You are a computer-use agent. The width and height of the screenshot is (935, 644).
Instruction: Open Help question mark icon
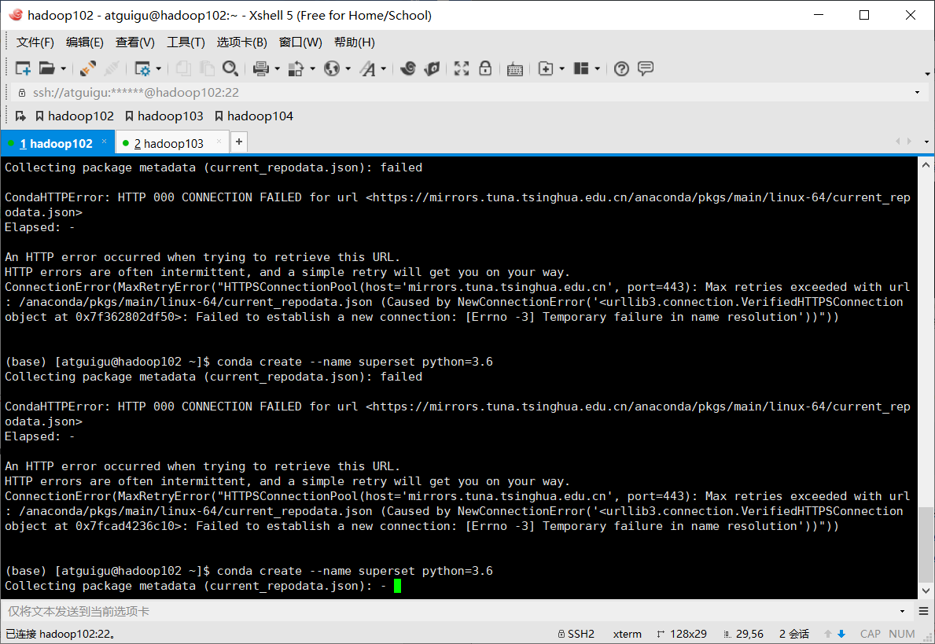click(621, 68)
